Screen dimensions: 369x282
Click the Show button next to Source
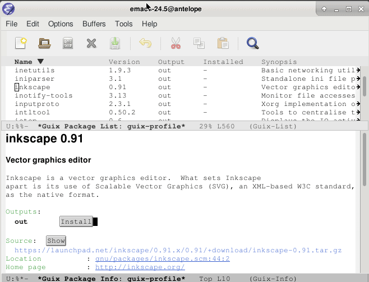click(56, 241)
